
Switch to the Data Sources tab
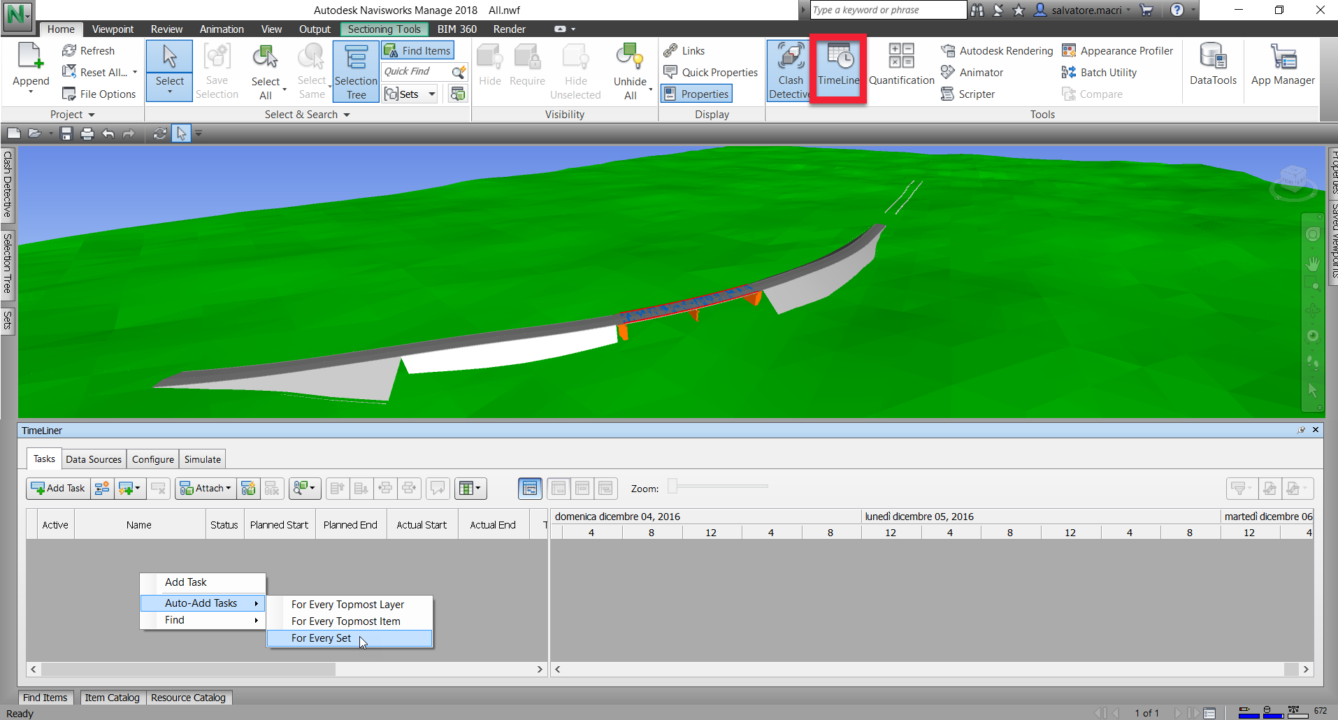(x=94, y=459)
